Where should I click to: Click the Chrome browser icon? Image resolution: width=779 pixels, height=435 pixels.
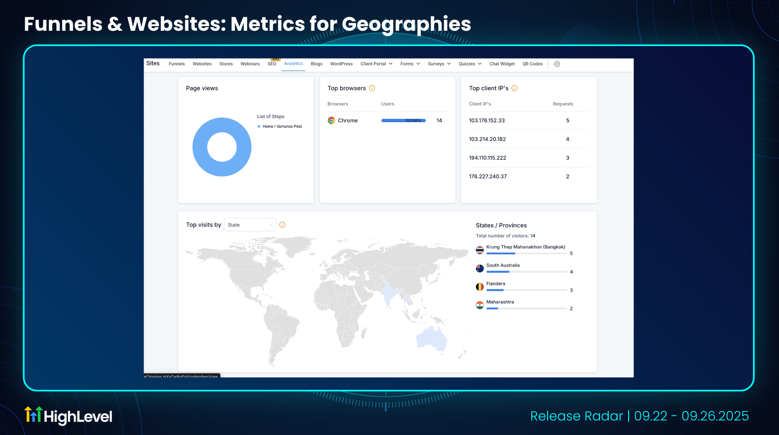click(x=331, y=121)
